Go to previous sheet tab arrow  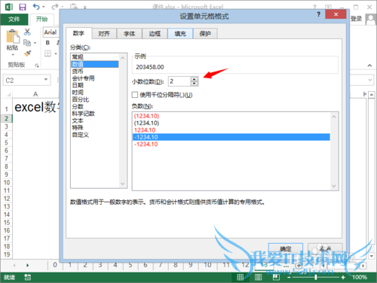(14, 265)
